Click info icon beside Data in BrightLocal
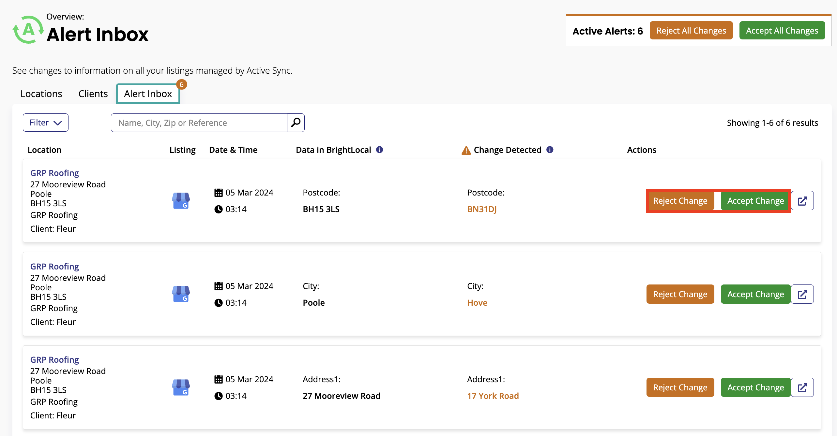Screen dimensions: 837x436 (379, 150)
